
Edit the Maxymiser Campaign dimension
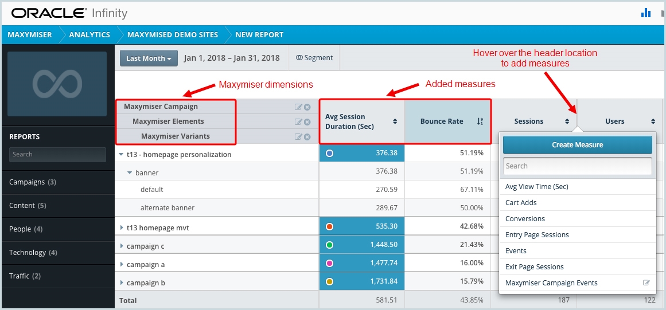pos(298,107)
